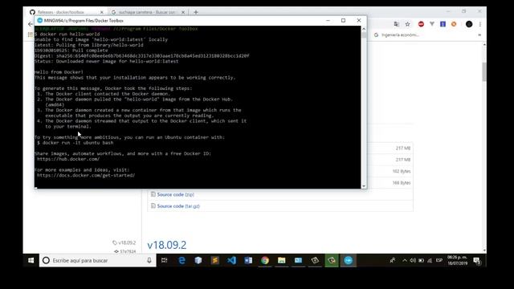
Task: Launch Microsoft Edge from the taskbar
Action: click(182, 260)
